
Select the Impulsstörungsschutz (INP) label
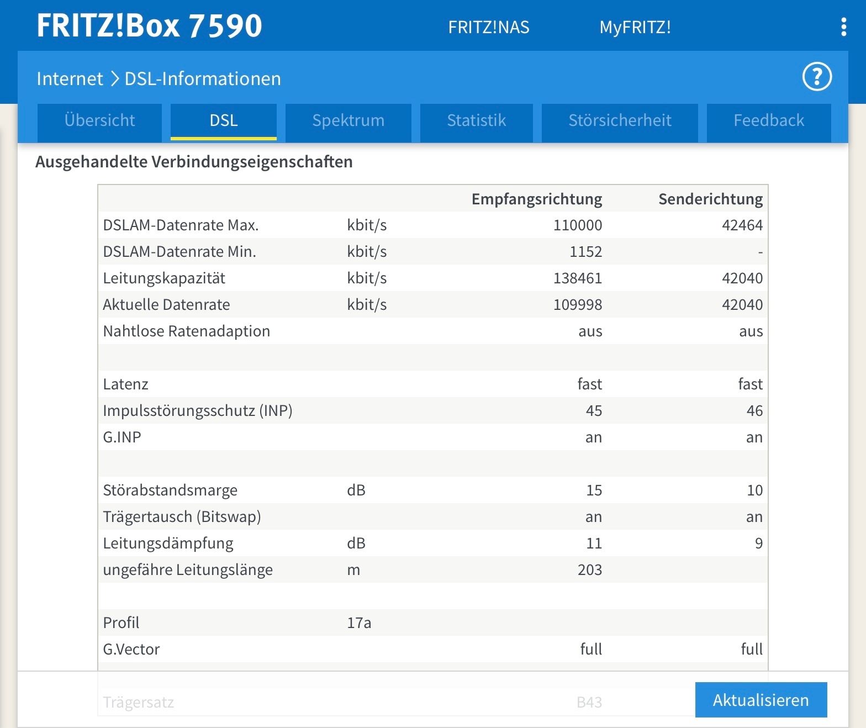(x=198, y=411)
